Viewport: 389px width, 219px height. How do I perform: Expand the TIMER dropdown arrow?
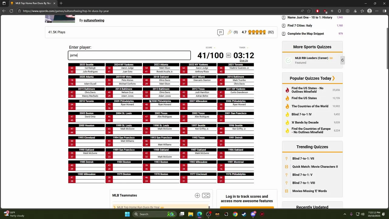247,48
